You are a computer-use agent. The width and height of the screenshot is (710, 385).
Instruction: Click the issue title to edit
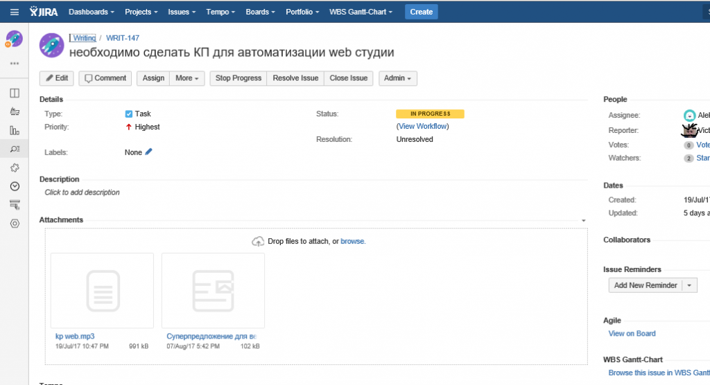[232, 53]
